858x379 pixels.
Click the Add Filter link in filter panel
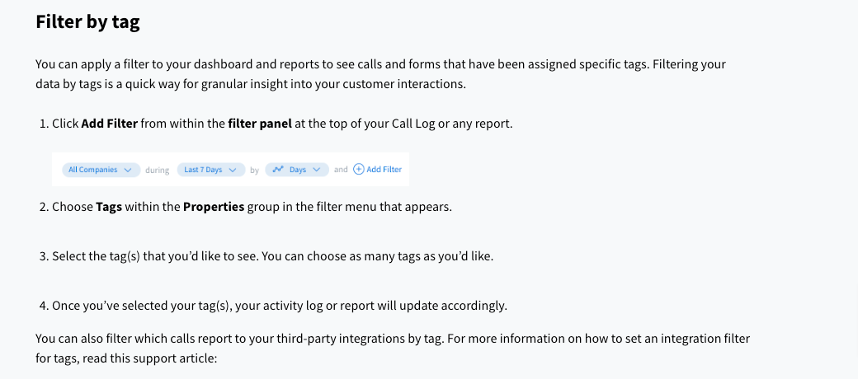[378, 169]
